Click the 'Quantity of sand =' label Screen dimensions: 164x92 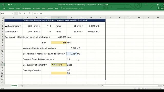pyautogui.click(x=32, y=71)
